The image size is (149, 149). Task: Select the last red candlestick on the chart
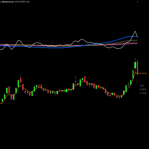[137, 68]
